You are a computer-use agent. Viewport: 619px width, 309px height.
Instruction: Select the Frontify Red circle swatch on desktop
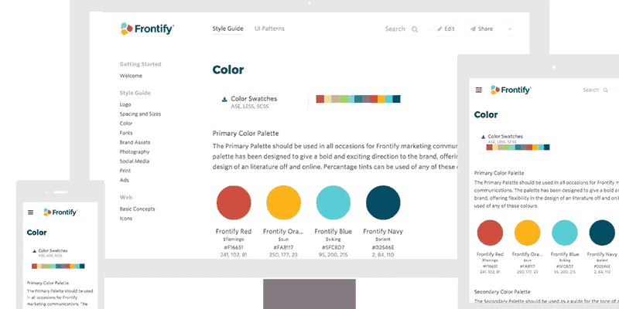click(x=234, y=202)
